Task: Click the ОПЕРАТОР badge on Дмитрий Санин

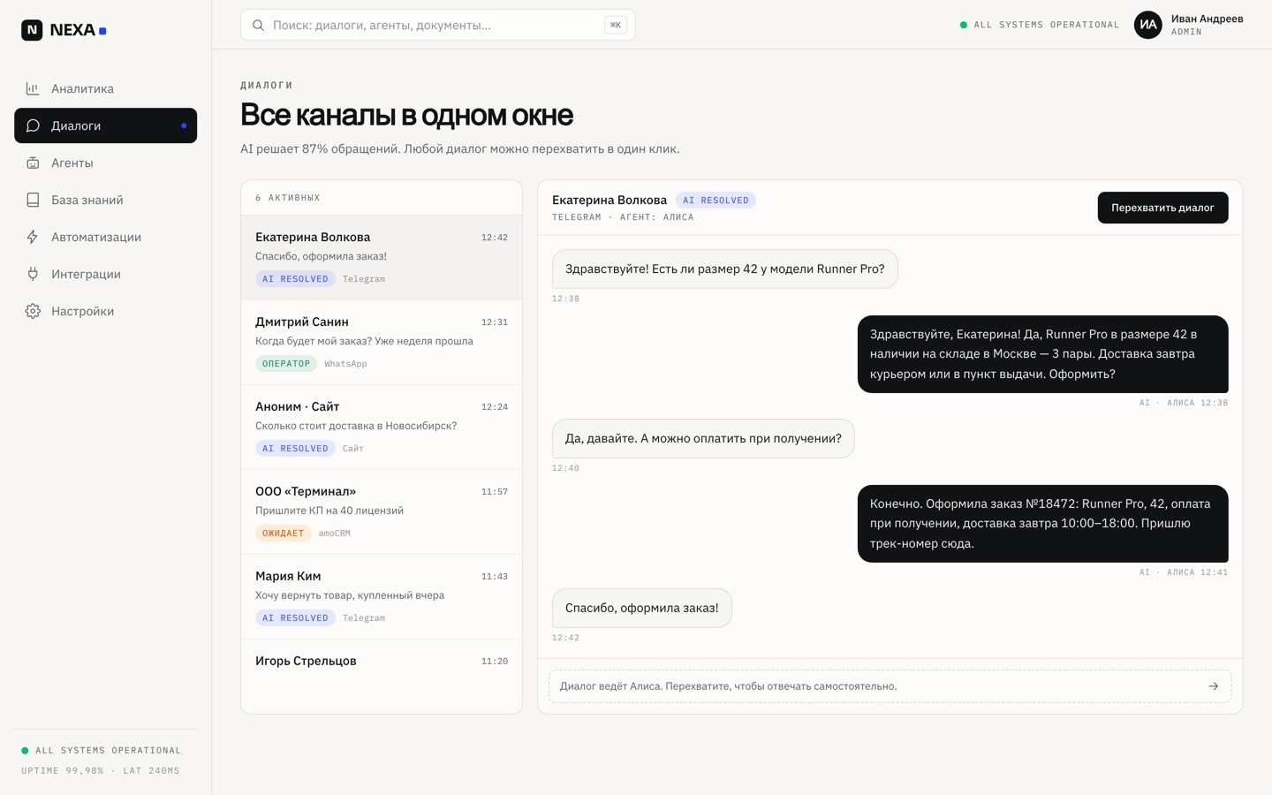Action: point(286,363)
